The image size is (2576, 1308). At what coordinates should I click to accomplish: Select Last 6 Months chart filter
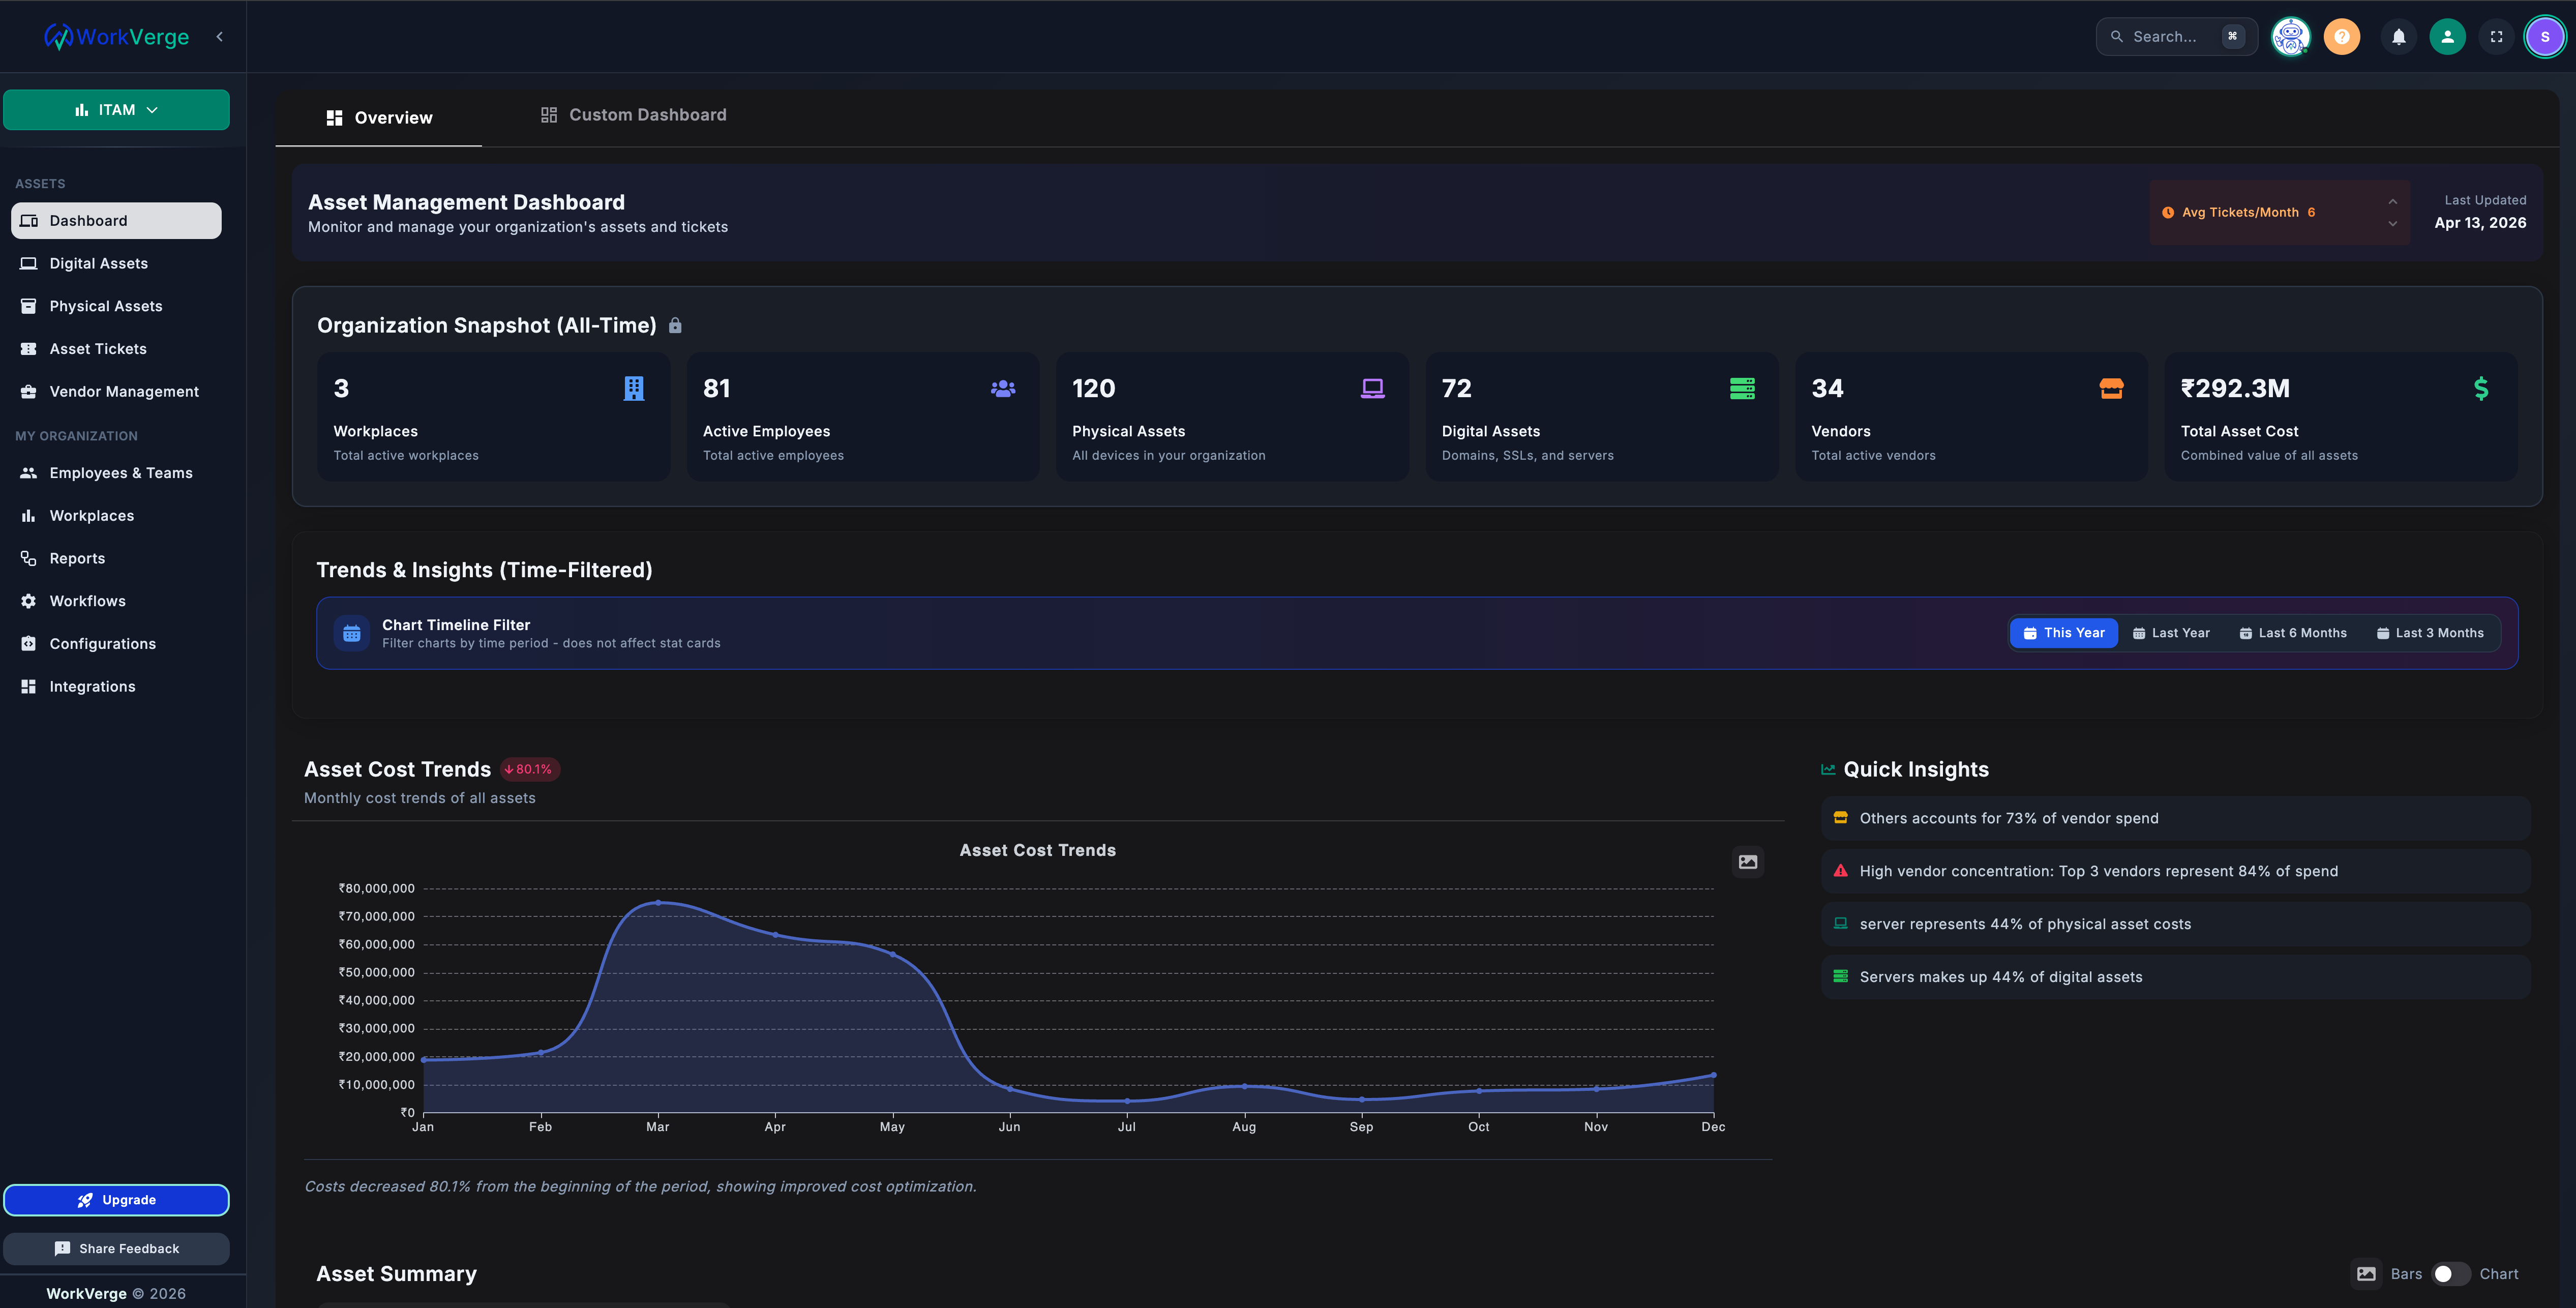pyautogui.click(x=2292, y=632)
